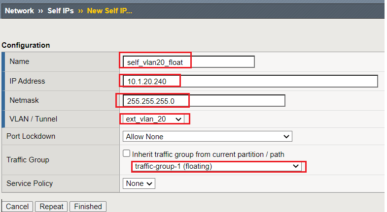Image resolution: width=387 pixels, height=212 pixels.
Task: Open the Service Policy None dropdown
Action: [139, 183]
